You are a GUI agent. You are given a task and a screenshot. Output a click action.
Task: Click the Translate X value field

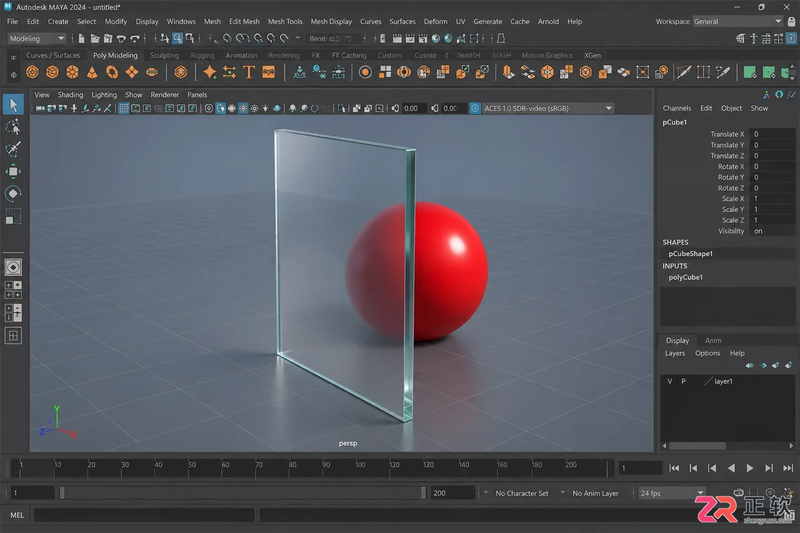(772, 134)
